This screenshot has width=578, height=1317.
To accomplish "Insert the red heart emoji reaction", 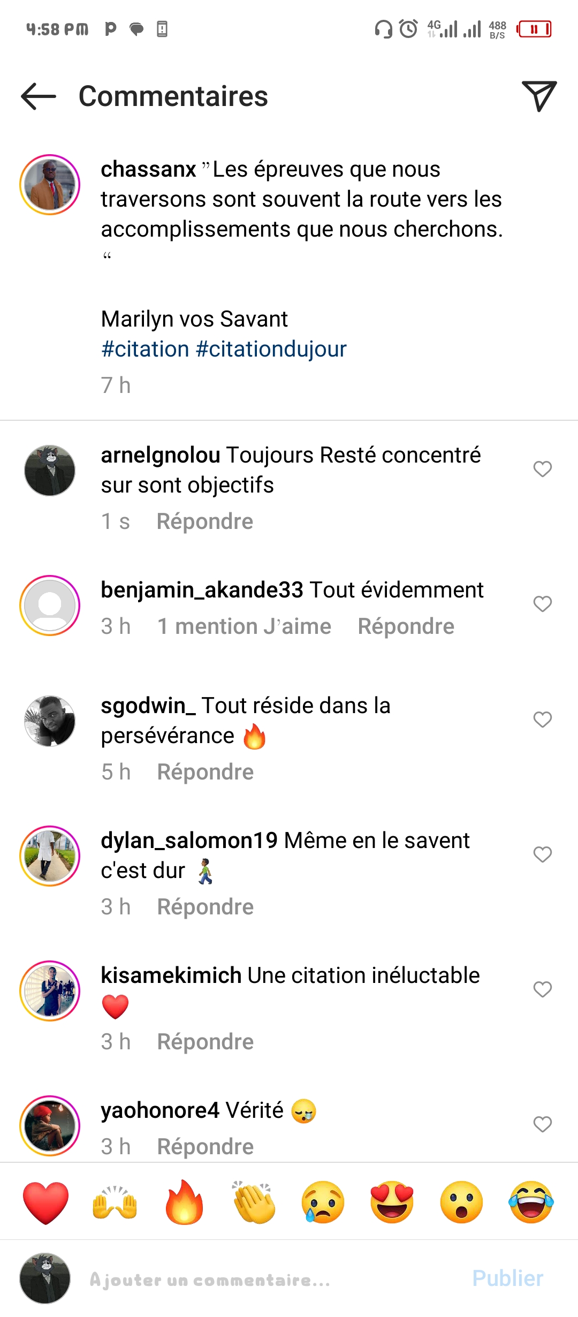I will point(46,1202).
